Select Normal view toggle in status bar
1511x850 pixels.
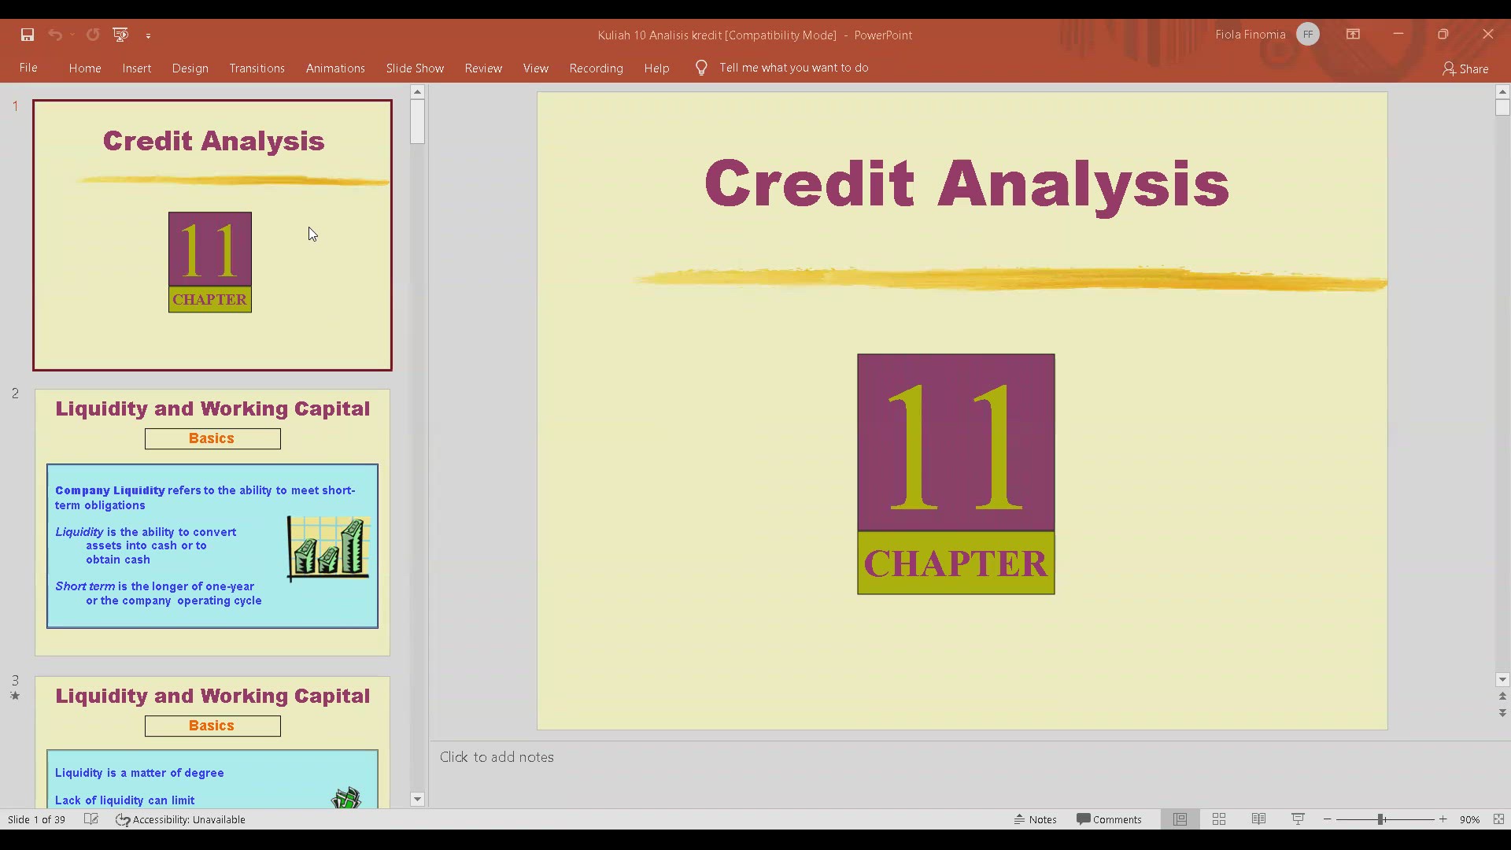[1180, 819]
